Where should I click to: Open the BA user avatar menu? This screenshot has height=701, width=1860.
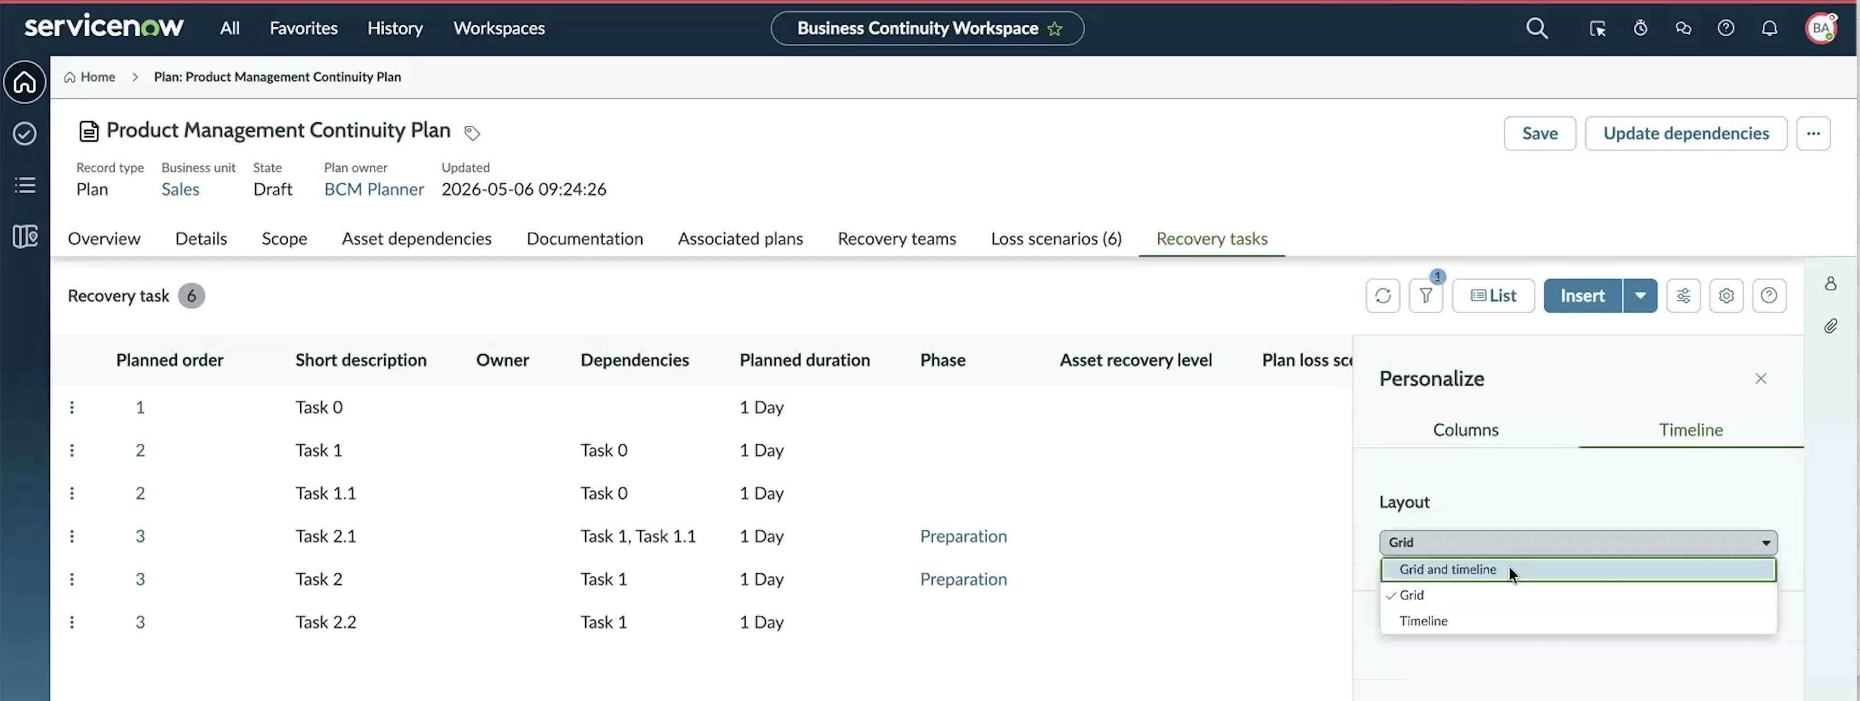pyautogui.click(x=1821, y=28)
